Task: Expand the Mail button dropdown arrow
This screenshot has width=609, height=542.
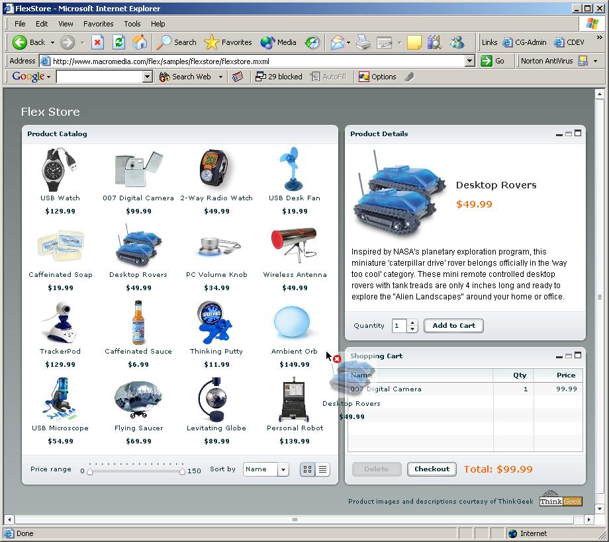Action: pyautogui.click(x=348, y=42)
